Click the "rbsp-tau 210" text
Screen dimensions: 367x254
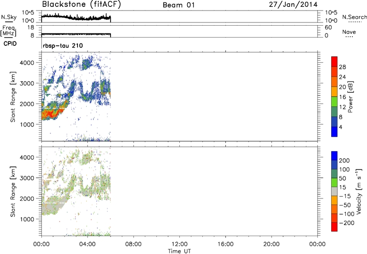[63, 45]
